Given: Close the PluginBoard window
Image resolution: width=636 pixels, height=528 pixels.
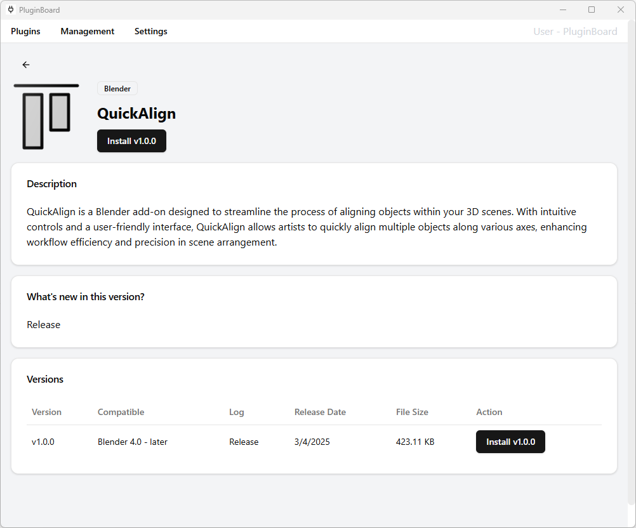Looking at the screenshot, I should click(621, 10).
